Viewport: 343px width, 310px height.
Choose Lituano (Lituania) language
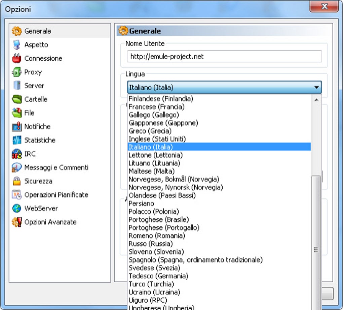pos(219,163)
